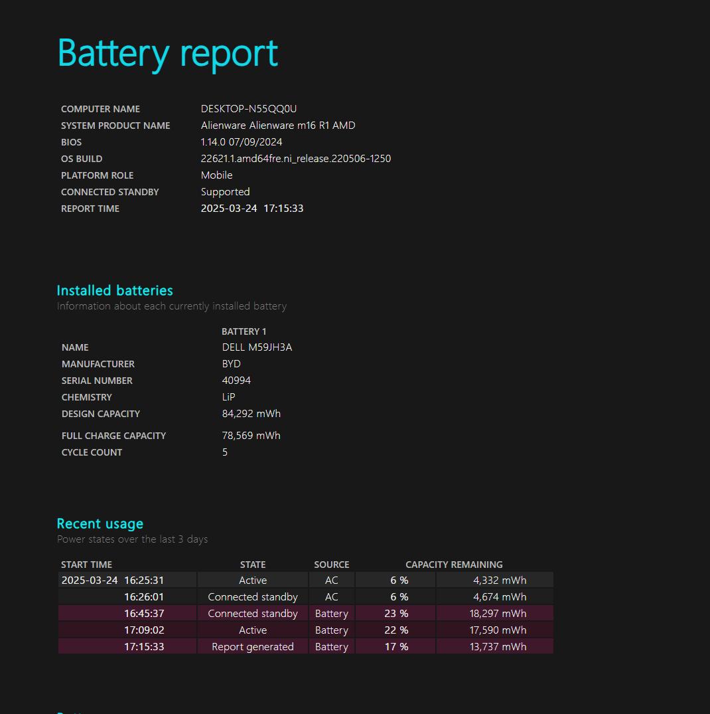The image size is (710, 714).
Task: Click Active state in the 17:09:02 row
Action: click(x=253, y=630)
